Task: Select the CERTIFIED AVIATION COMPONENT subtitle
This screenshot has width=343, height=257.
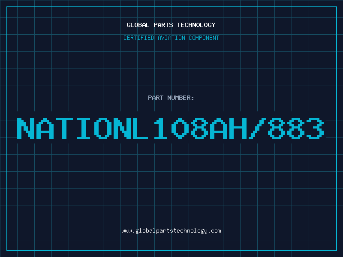Action: [x=171, y=38]
